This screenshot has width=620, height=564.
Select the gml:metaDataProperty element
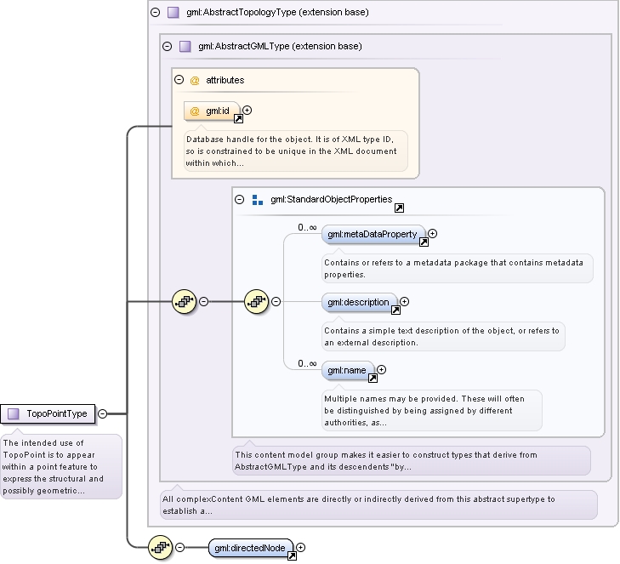pos(372,234)
